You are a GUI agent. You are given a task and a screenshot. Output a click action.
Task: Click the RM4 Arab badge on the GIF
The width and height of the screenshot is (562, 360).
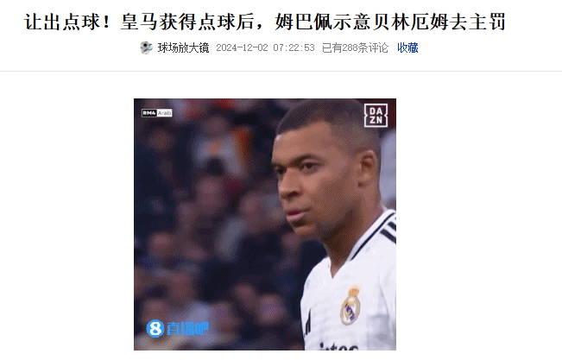coord(156,113)
